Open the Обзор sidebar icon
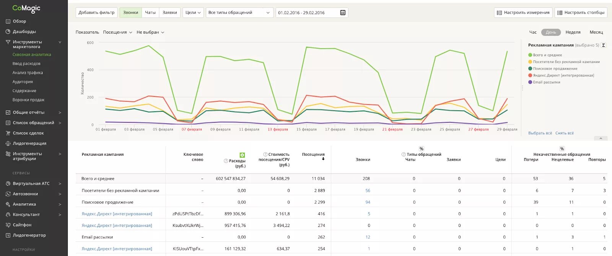Screen dimensions: 612x256 [x=8, y=21]
